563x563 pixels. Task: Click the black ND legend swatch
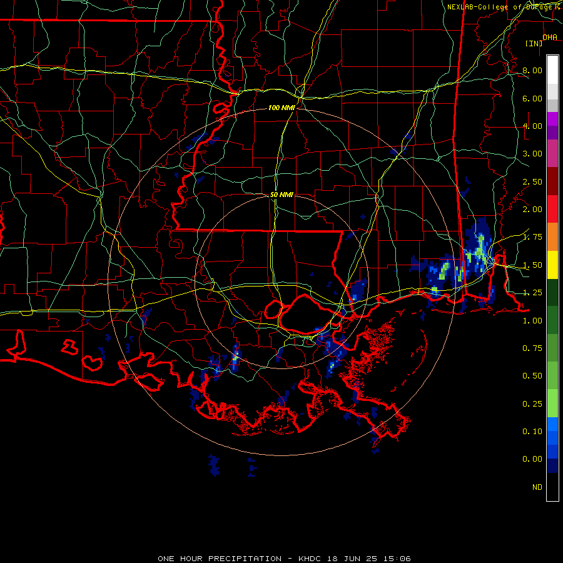pyautogui.click(x=552, y=487)
